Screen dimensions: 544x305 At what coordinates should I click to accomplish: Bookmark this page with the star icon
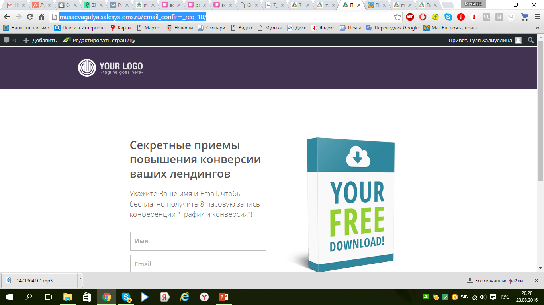[397, 17]
